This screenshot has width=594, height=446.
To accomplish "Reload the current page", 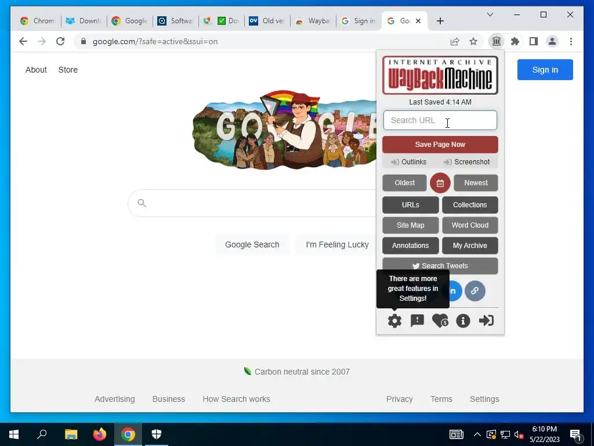I will click(x=60, y=41).
